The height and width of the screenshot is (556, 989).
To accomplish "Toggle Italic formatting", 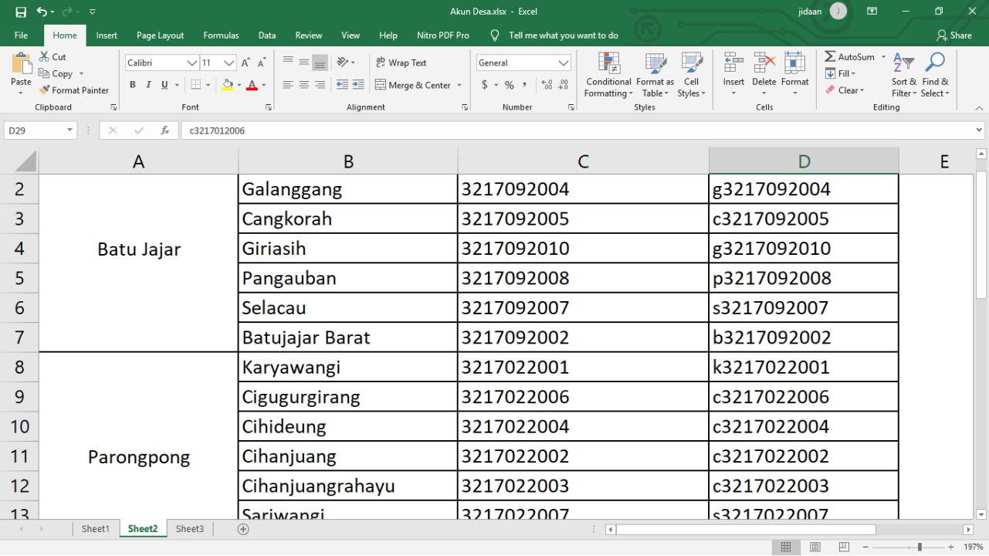I will [x=147, y=85].
